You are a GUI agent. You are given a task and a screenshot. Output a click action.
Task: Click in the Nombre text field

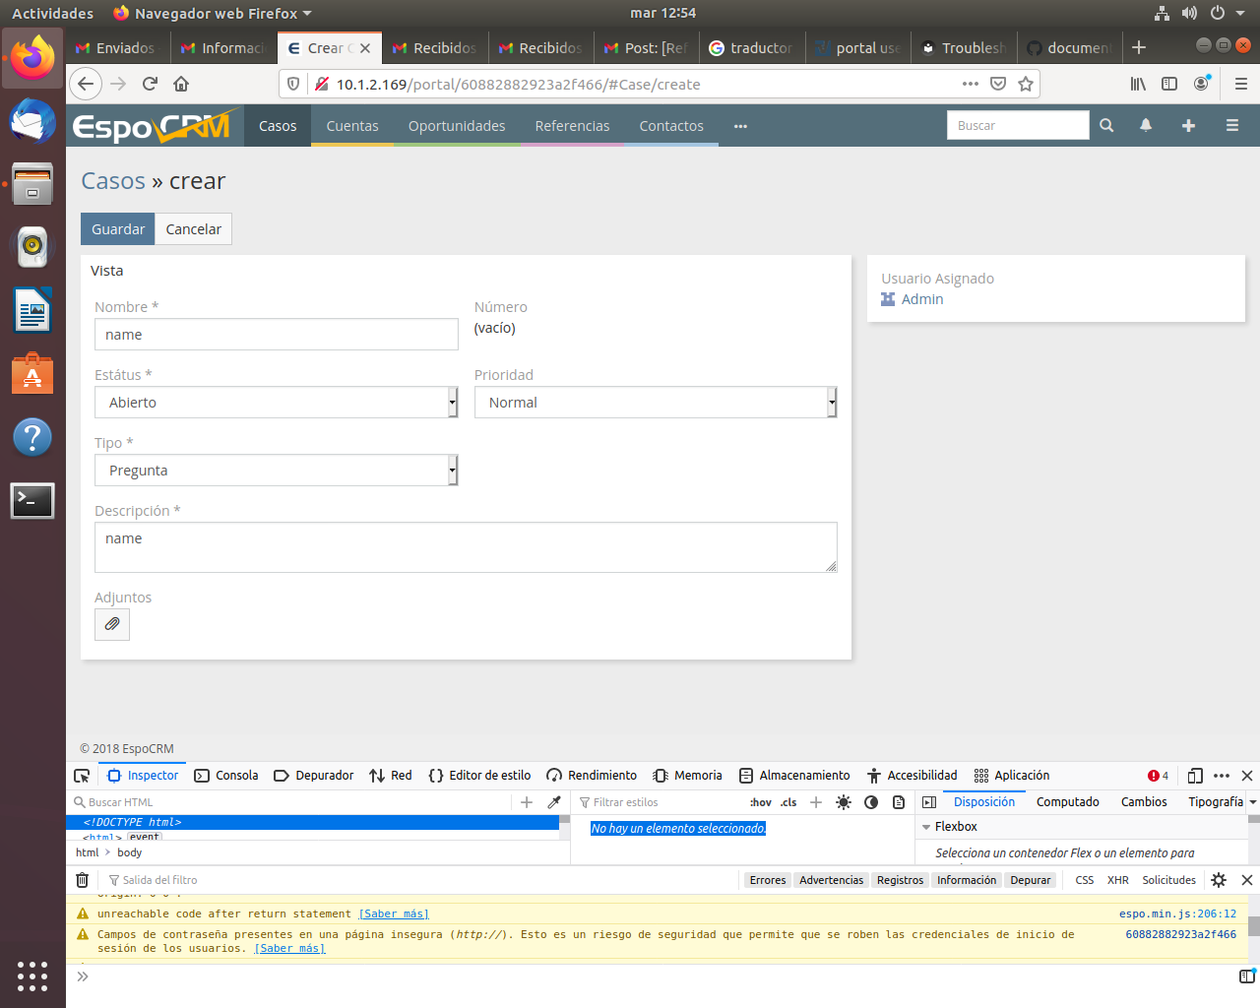(277, 335)
